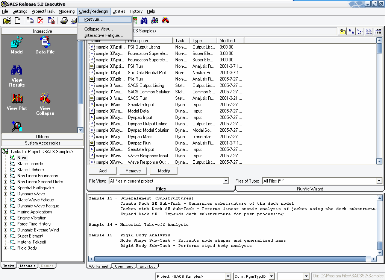The width and height of the screenshot is (385, 280).
Task: Switch to the Command tab
Action: 124,266
